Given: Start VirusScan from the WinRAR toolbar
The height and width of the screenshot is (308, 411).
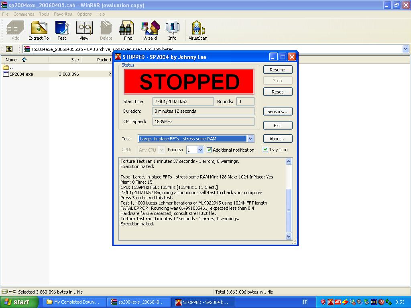Looking at the screenshot, I should click(x=198, y=30).
